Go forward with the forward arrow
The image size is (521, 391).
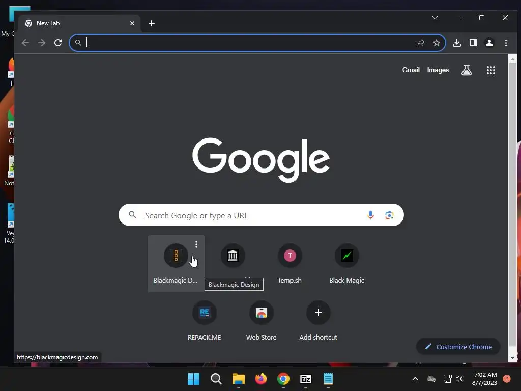click(42, 43)
